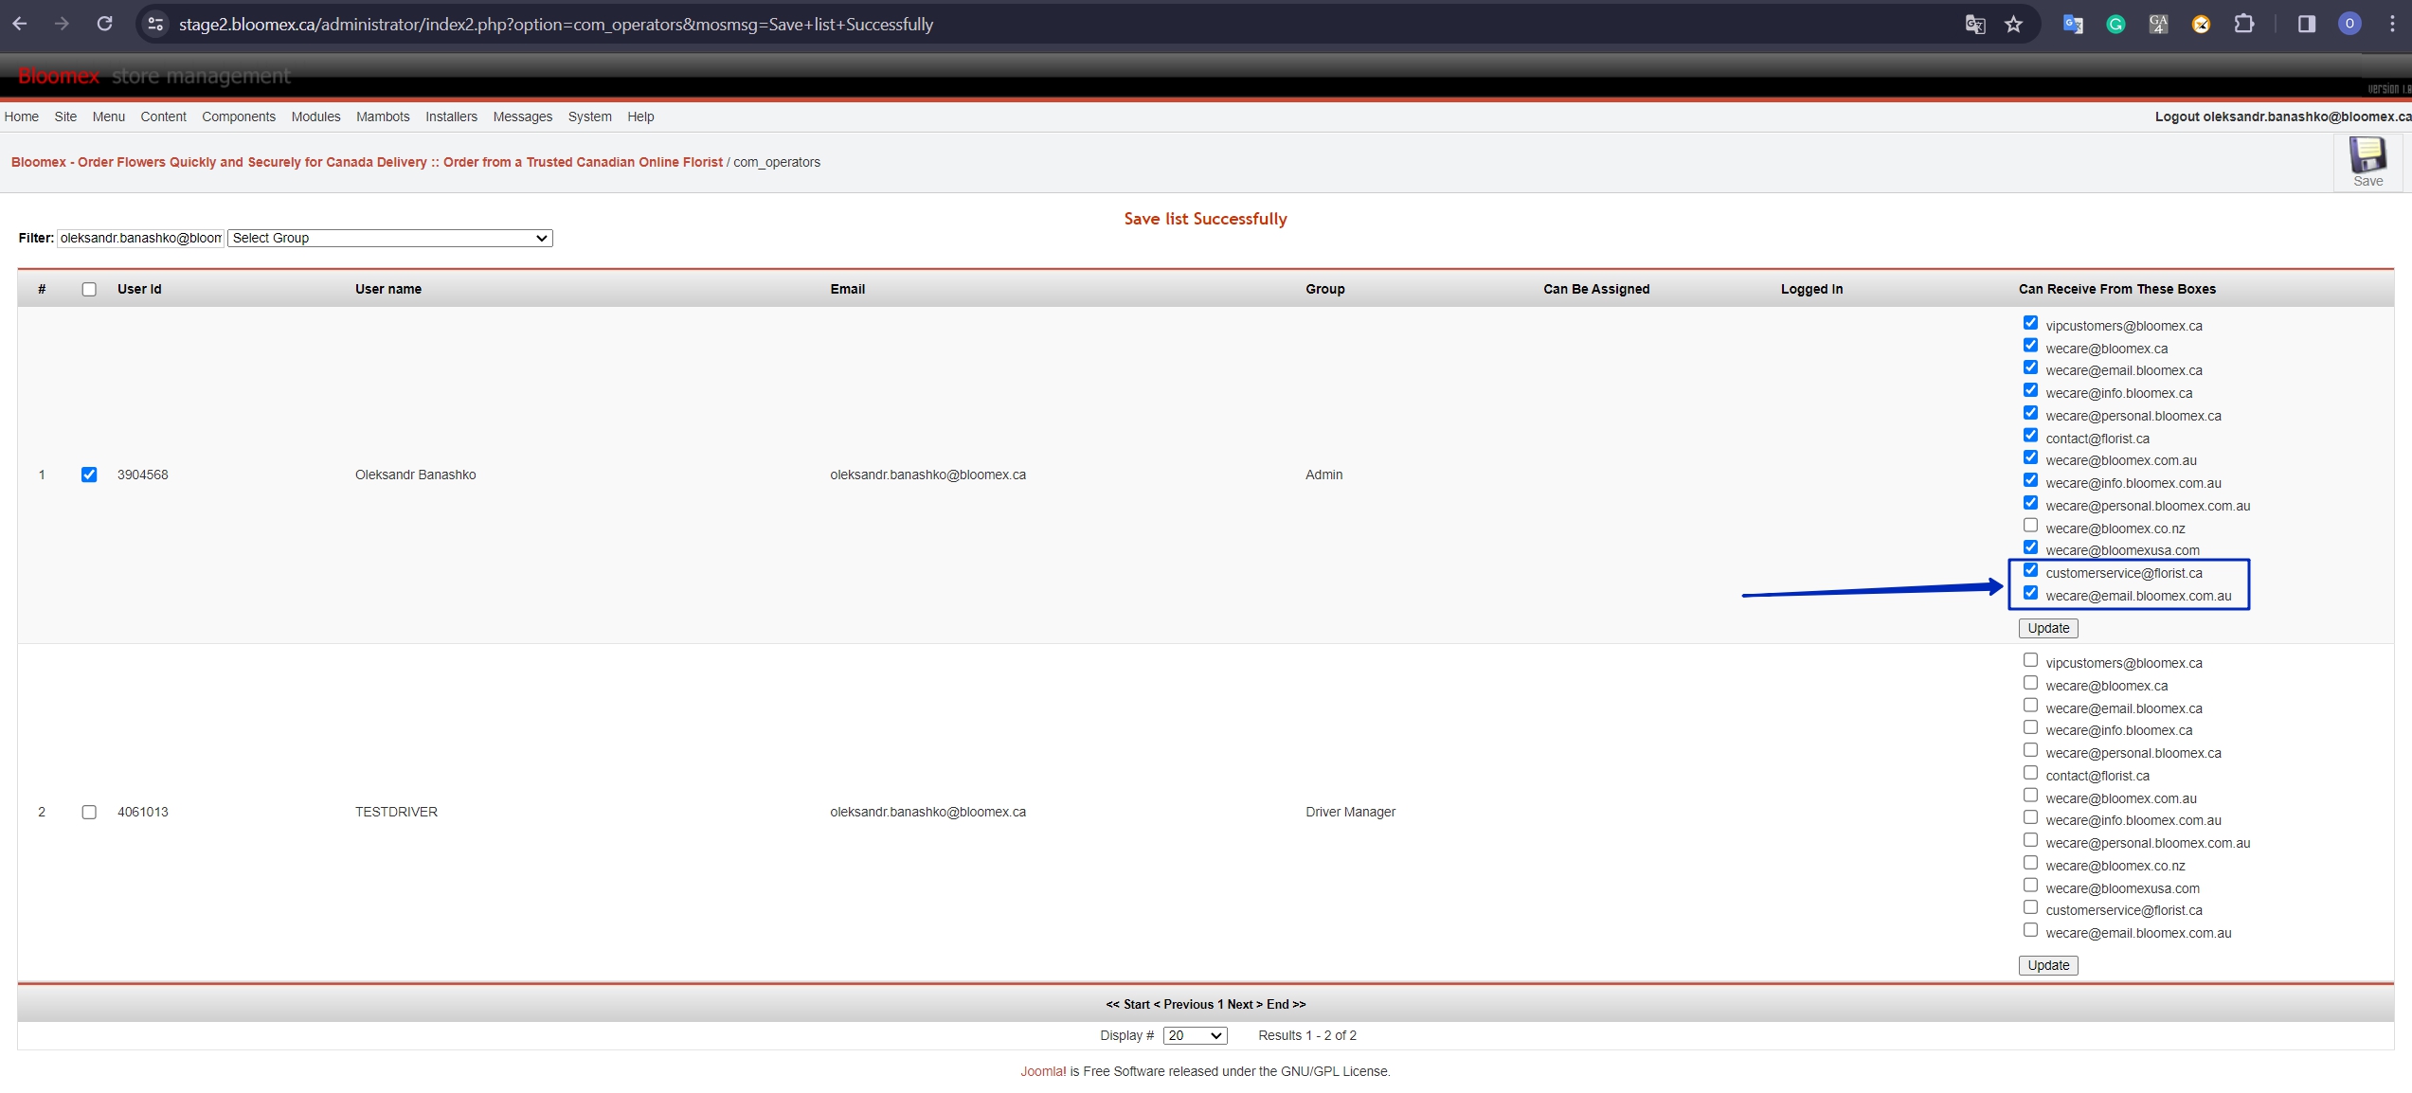Jump to the End pagination link

[1286, 1004]
